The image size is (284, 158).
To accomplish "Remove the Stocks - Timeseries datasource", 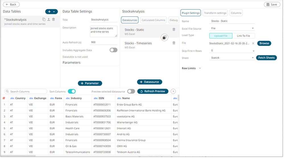I will pos(174,43).
